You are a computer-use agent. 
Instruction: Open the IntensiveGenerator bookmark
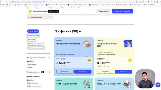[x=95, y=5]
